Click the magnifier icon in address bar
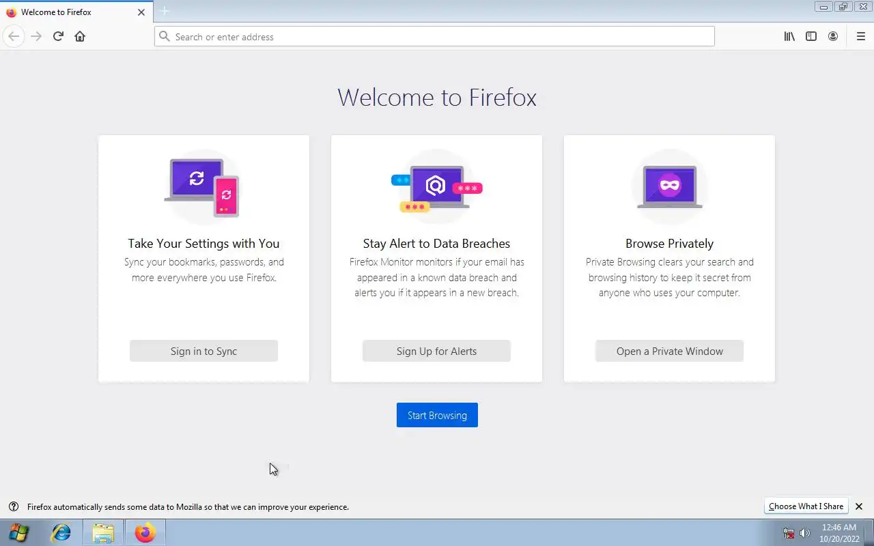 coord(164,36)
